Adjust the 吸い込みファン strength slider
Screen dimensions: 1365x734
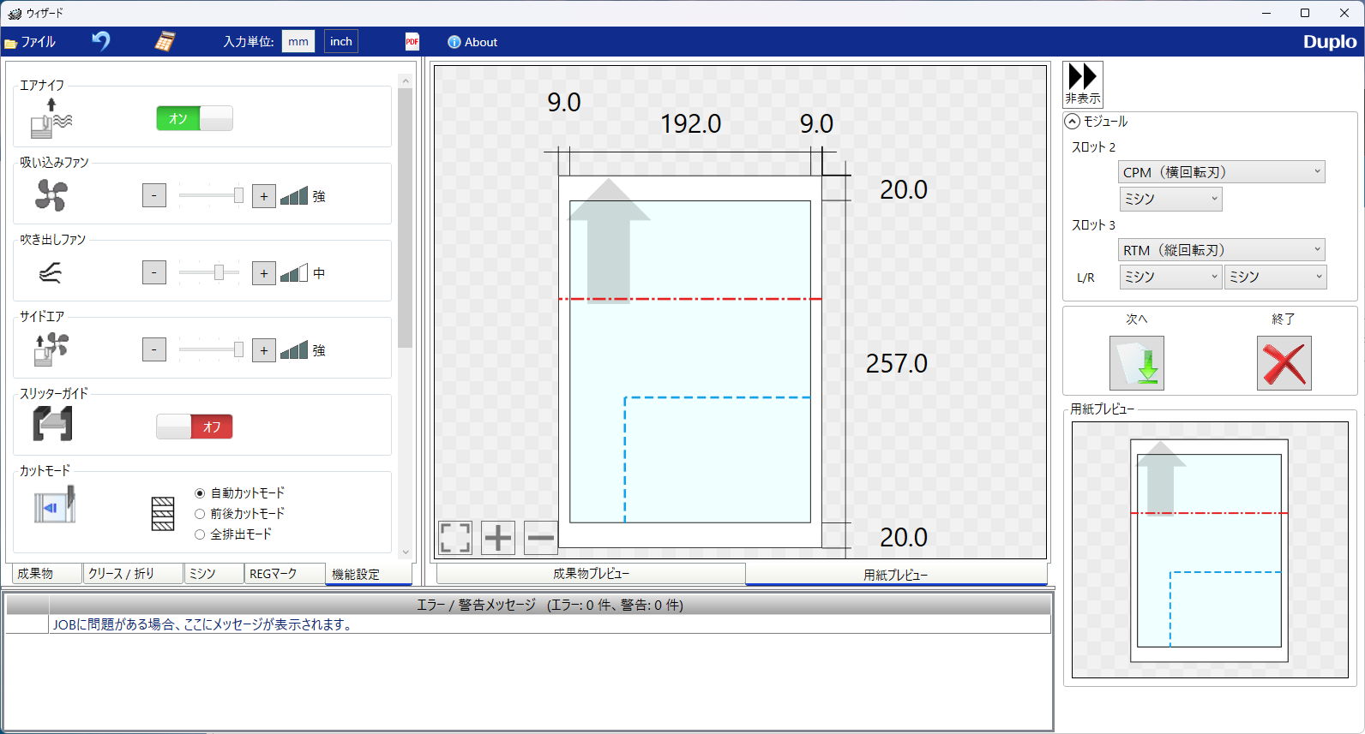pyautogui.click(x=211, y=195)
